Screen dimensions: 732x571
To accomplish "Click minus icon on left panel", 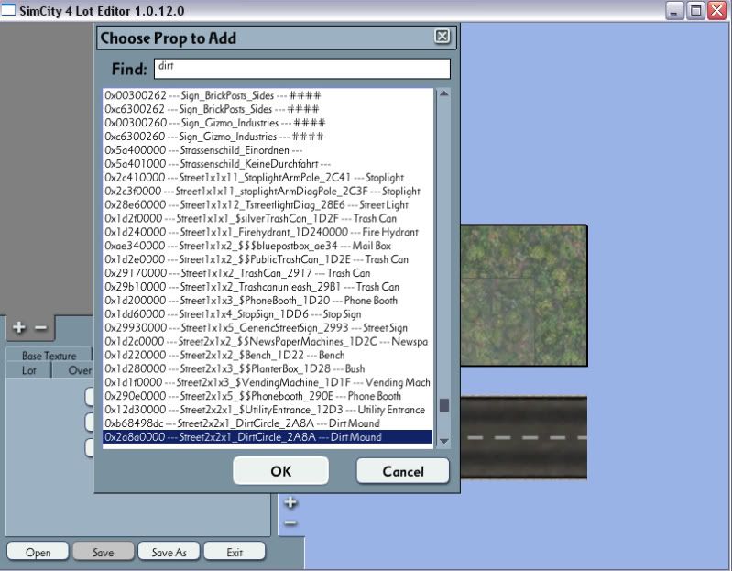I will [x=40, y=328].
